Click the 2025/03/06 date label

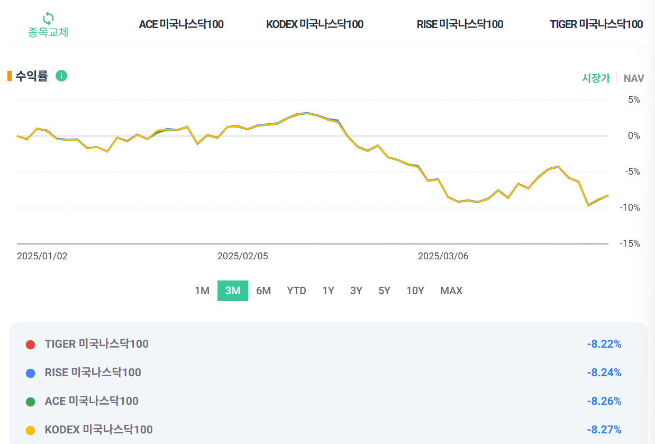tap(443, 256)
